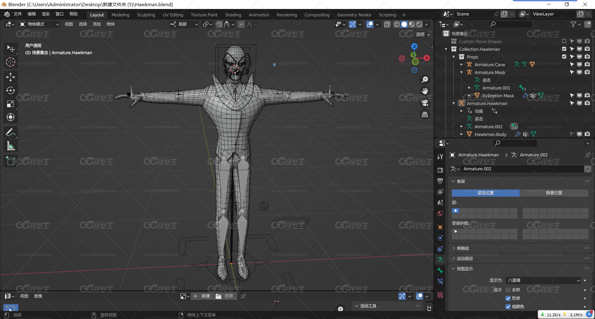595x319 pixels.
Task: Toggle camera view icon
Action: point(425,103)
